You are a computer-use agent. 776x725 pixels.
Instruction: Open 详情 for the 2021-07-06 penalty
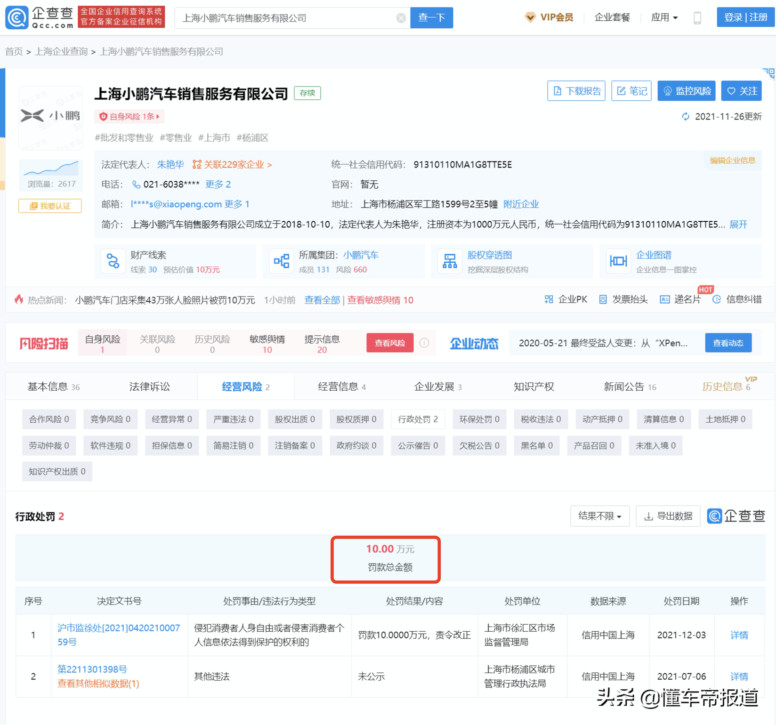tap(739, 677)
